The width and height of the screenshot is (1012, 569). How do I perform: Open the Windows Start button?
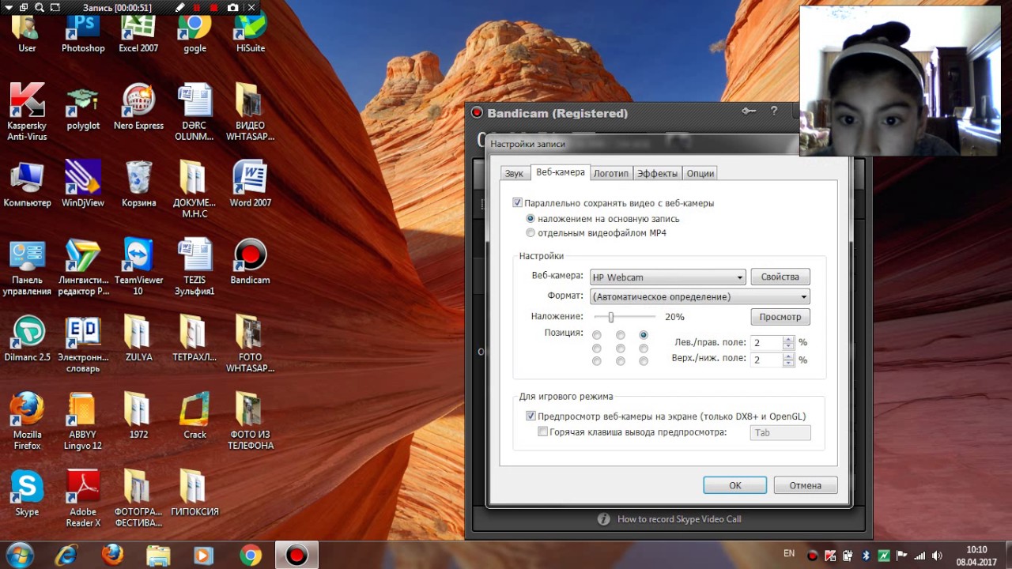pos(19,555)
